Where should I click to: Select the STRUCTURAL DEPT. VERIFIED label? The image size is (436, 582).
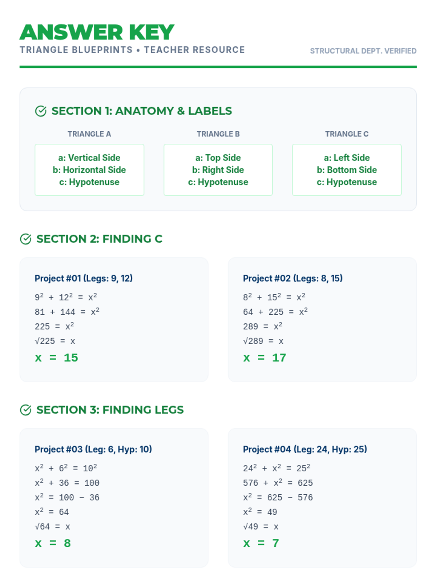[363, 51]
